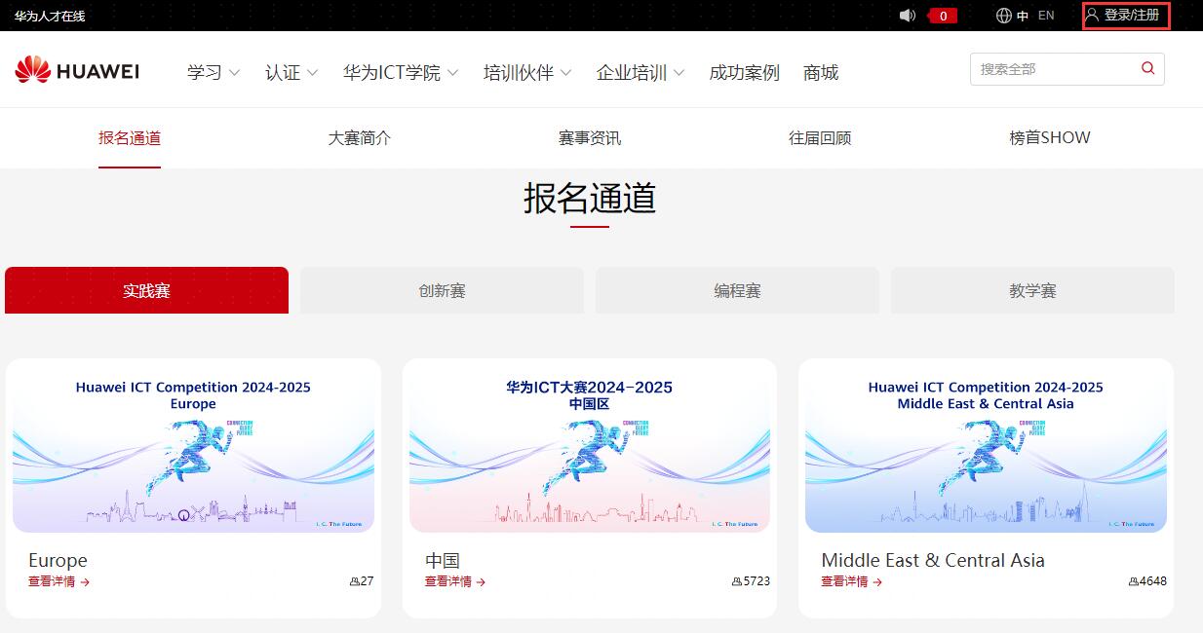1203x633 pixels.
Task: Click the participants icon on Europe card
Action: point(355,581)
